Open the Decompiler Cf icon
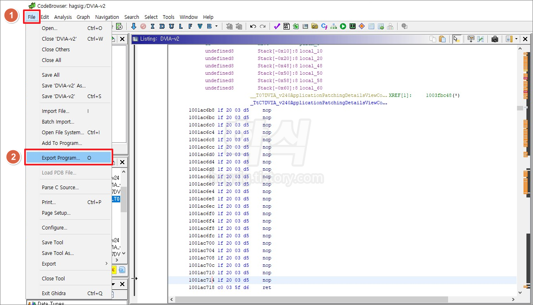Screen dimensions: 533x305 324,26
